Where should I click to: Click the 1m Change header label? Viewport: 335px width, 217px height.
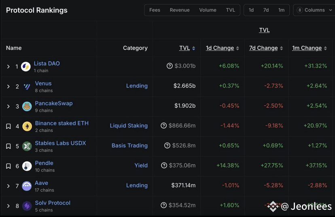(307, 48)
